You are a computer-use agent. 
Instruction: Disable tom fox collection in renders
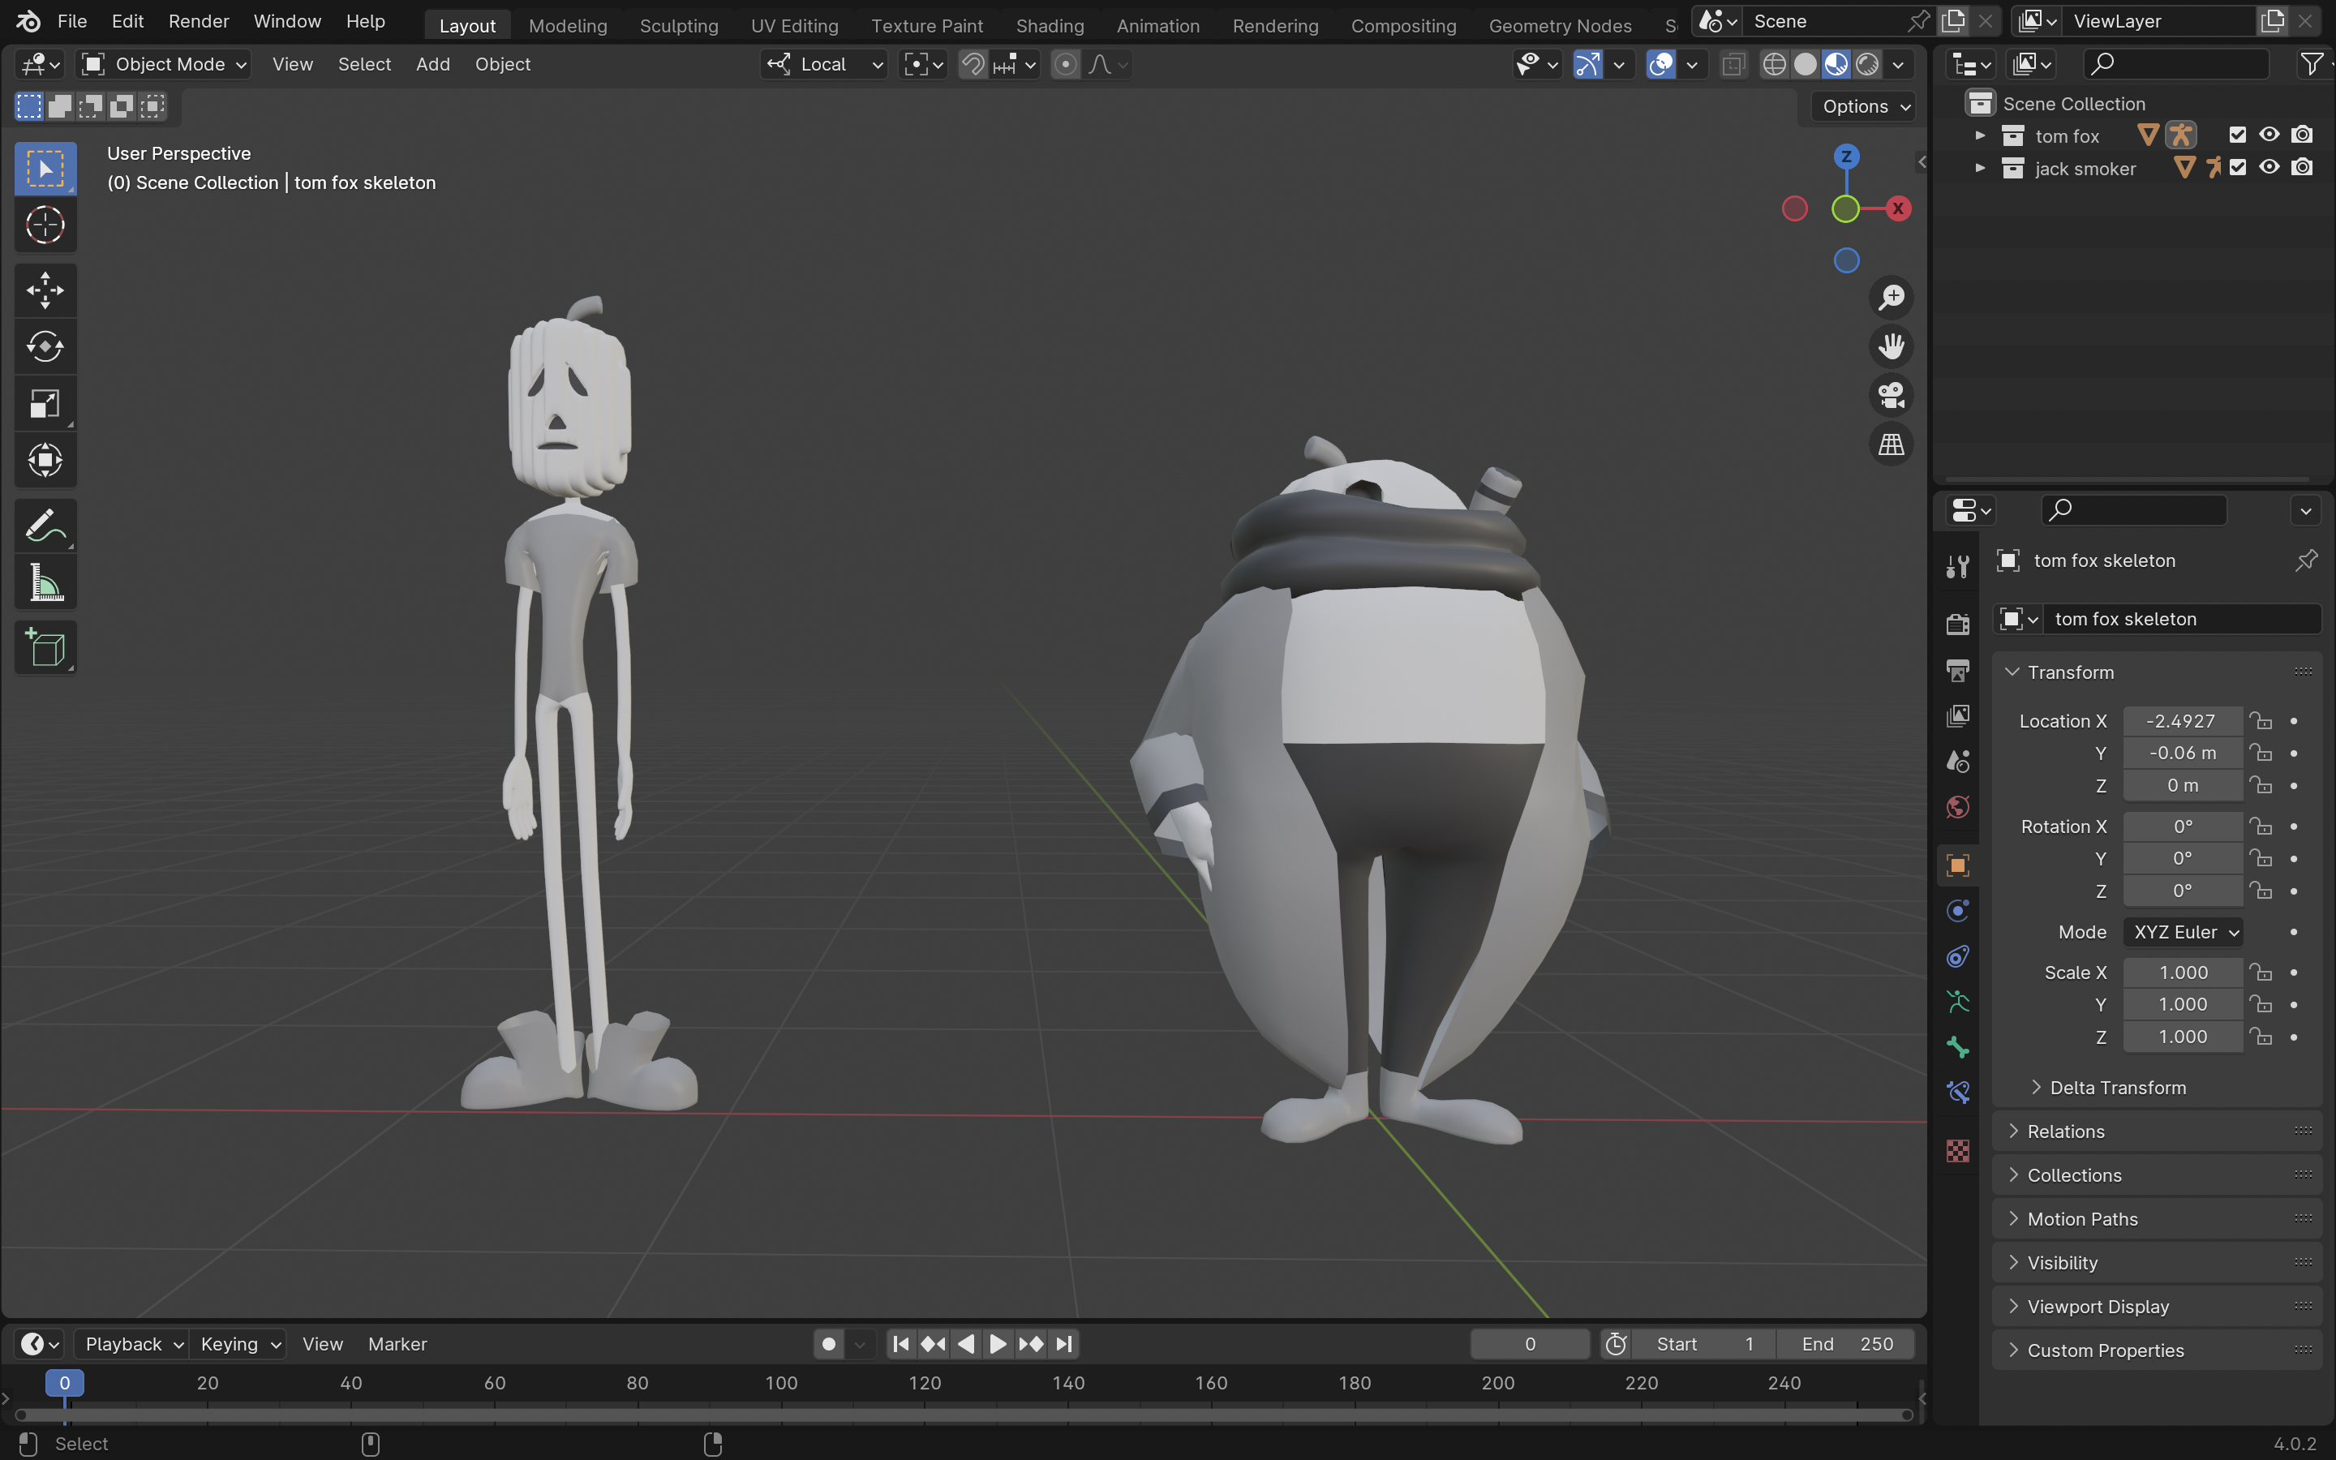2302,135
